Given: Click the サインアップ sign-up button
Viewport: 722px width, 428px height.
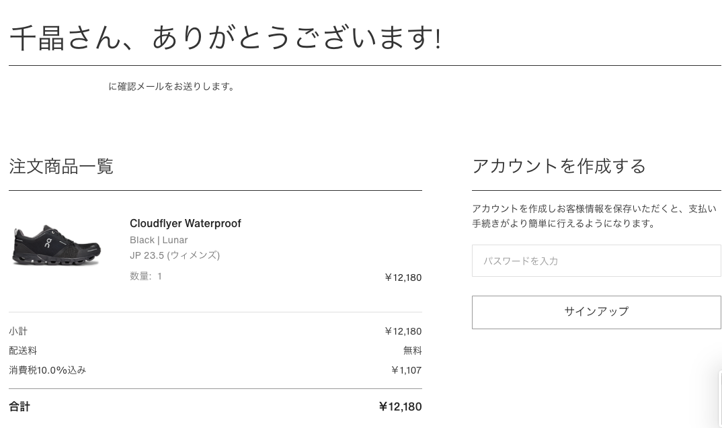Looking at the screenshot, I should point(596,312).
